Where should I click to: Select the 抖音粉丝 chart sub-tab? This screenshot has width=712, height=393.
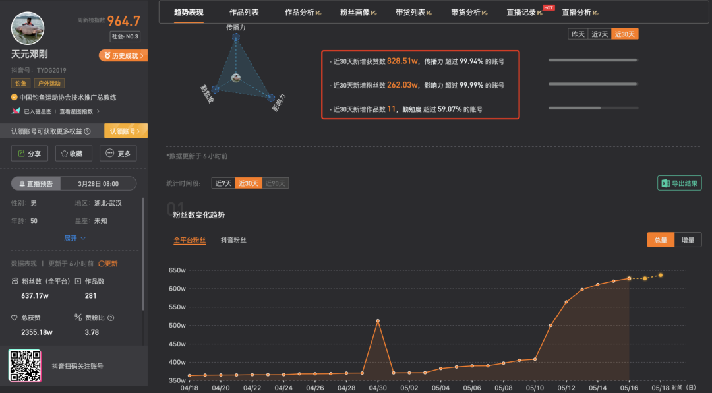(233, 241)
